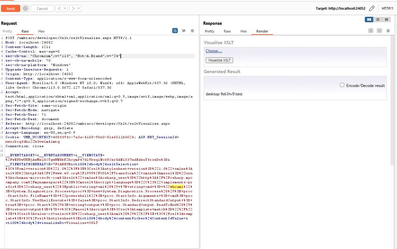Go back to the previous request in history

coord(59,8)
